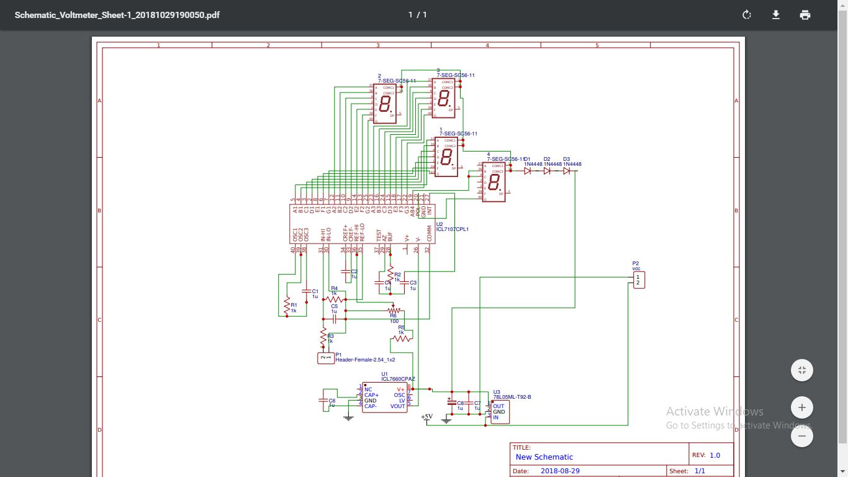The width and height of the screenshot is (848, 477).
Task: Click the U2 designator label
Action: [440, 224]
